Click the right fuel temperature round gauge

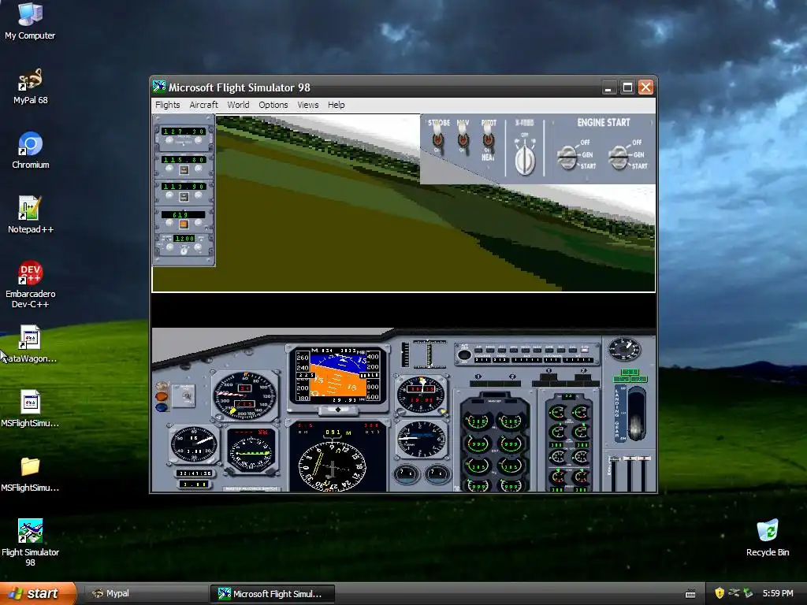pyautogui.click(x=437, y=473)
